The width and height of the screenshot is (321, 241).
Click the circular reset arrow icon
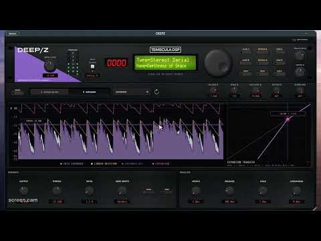[x=156, y=92]
